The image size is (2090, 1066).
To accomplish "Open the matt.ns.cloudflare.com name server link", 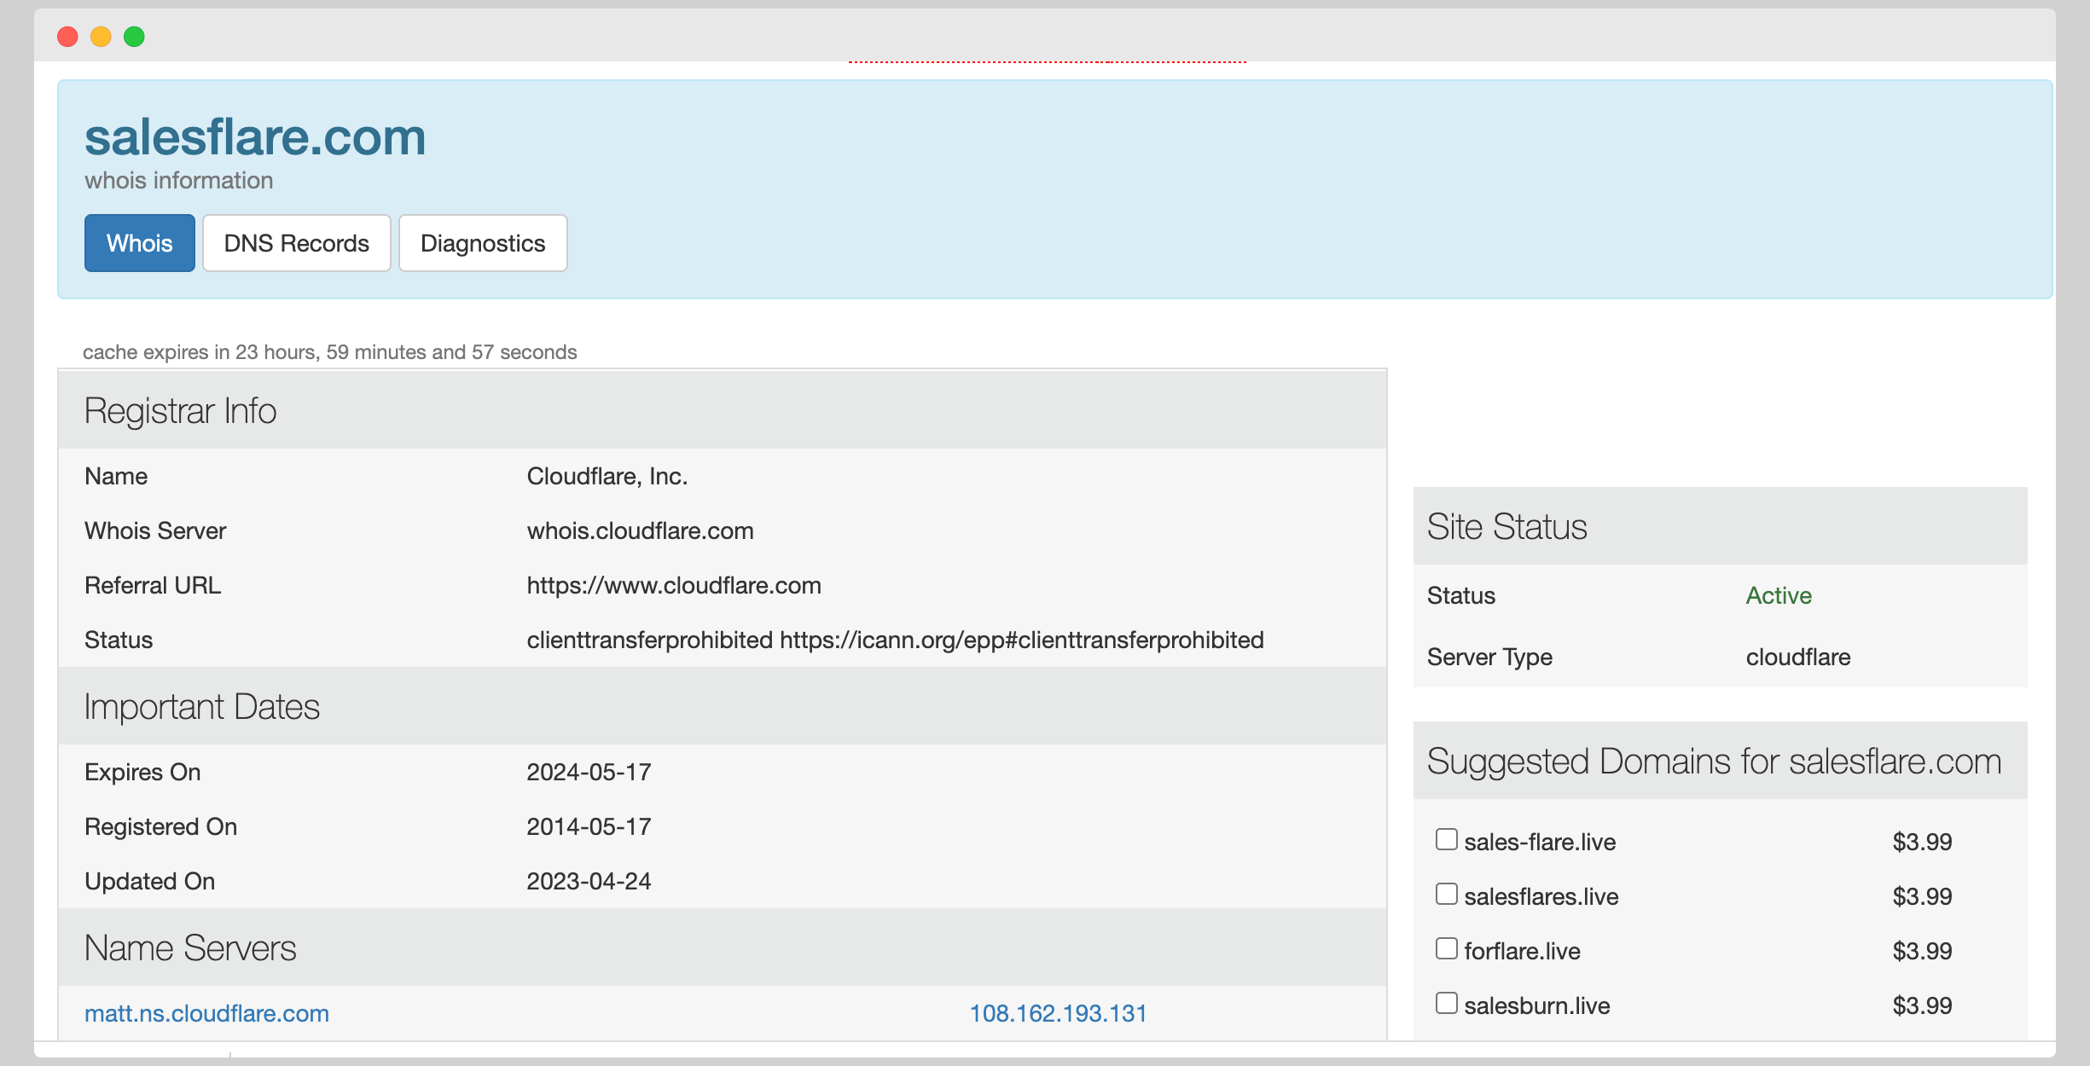I will tap(206, 1013).
